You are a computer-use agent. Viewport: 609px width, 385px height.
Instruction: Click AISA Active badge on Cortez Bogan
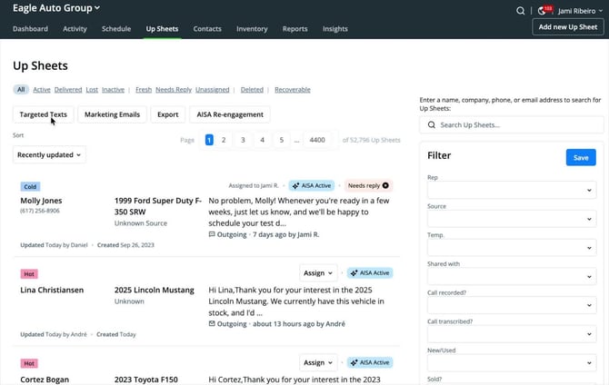tap(370, 362)
